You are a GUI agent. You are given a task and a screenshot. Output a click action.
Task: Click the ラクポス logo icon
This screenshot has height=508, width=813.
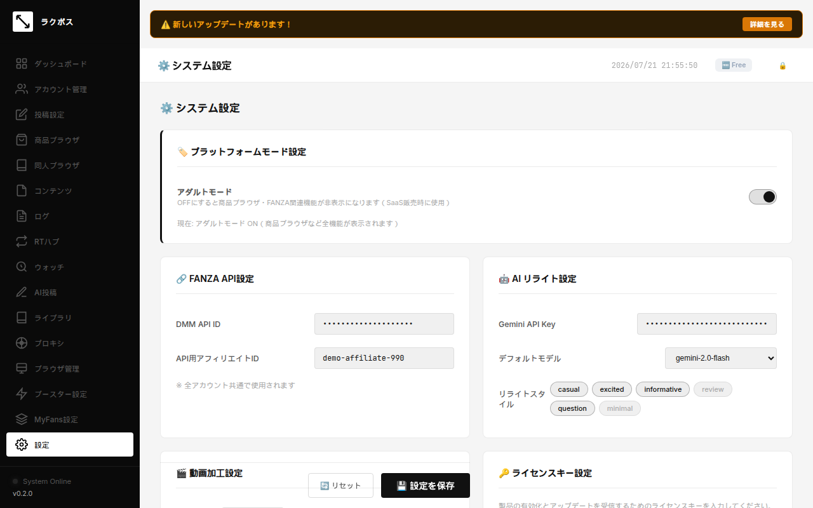click(x=23, y=22)
